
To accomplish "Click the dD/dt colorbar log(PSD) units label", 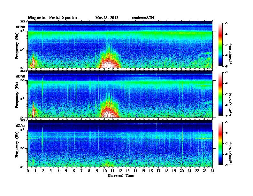I will point(230,104).
